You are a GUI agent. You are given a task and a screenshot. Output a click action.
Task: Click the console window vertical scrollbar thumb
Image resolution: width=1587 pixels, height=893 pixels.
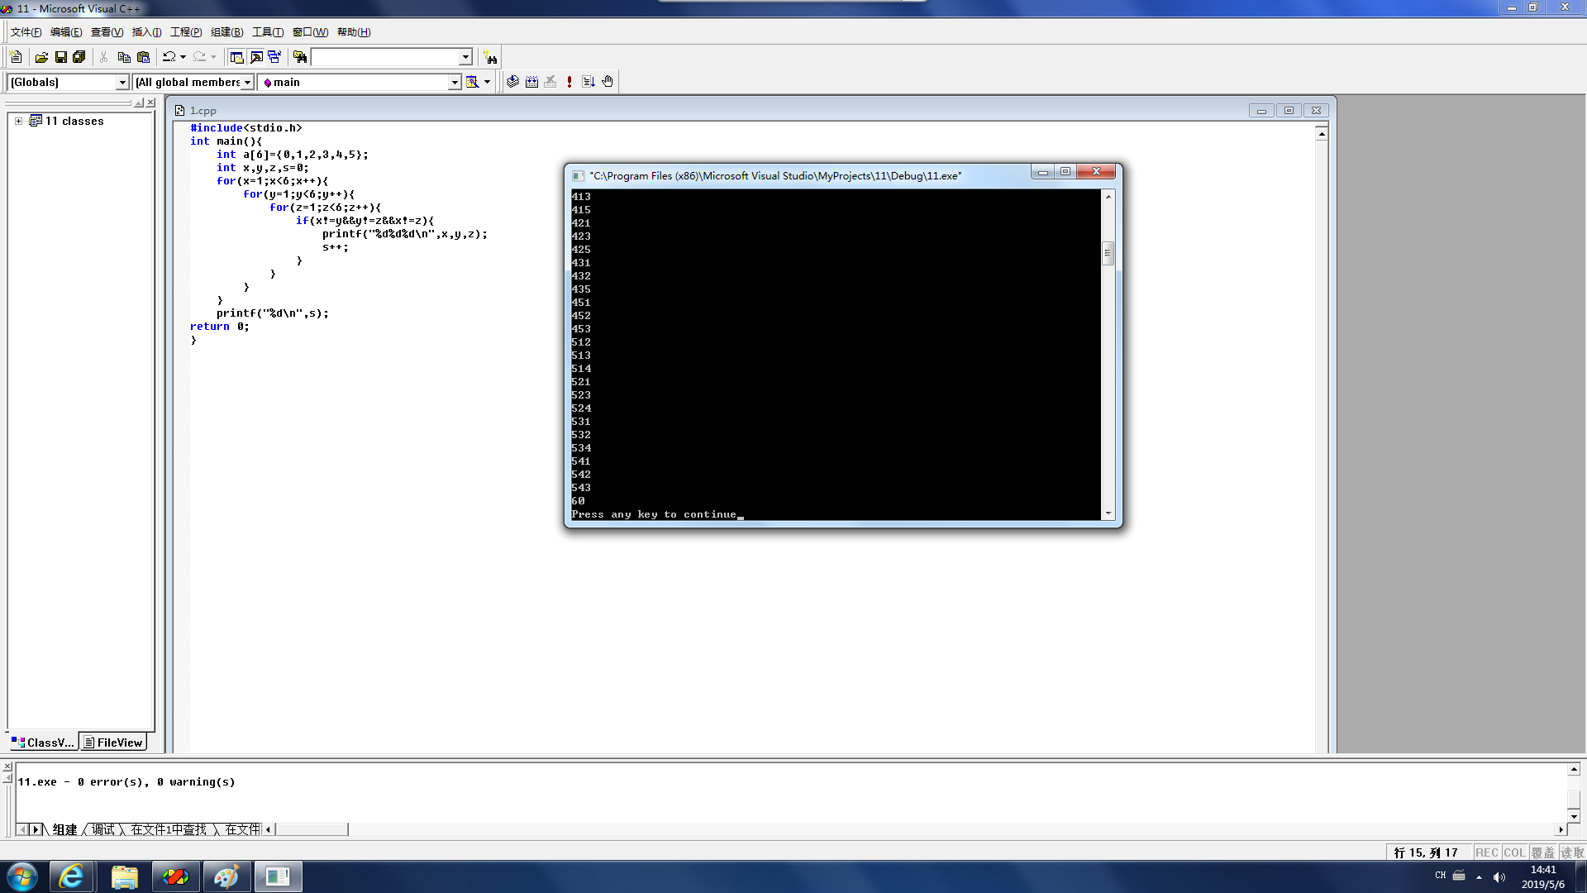tap(1108, 253)
